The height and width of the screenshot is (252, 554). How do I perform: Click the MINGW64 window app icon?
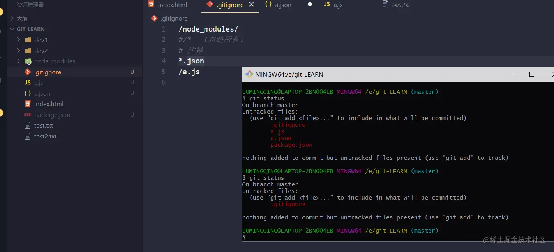(x=249, y=74)
